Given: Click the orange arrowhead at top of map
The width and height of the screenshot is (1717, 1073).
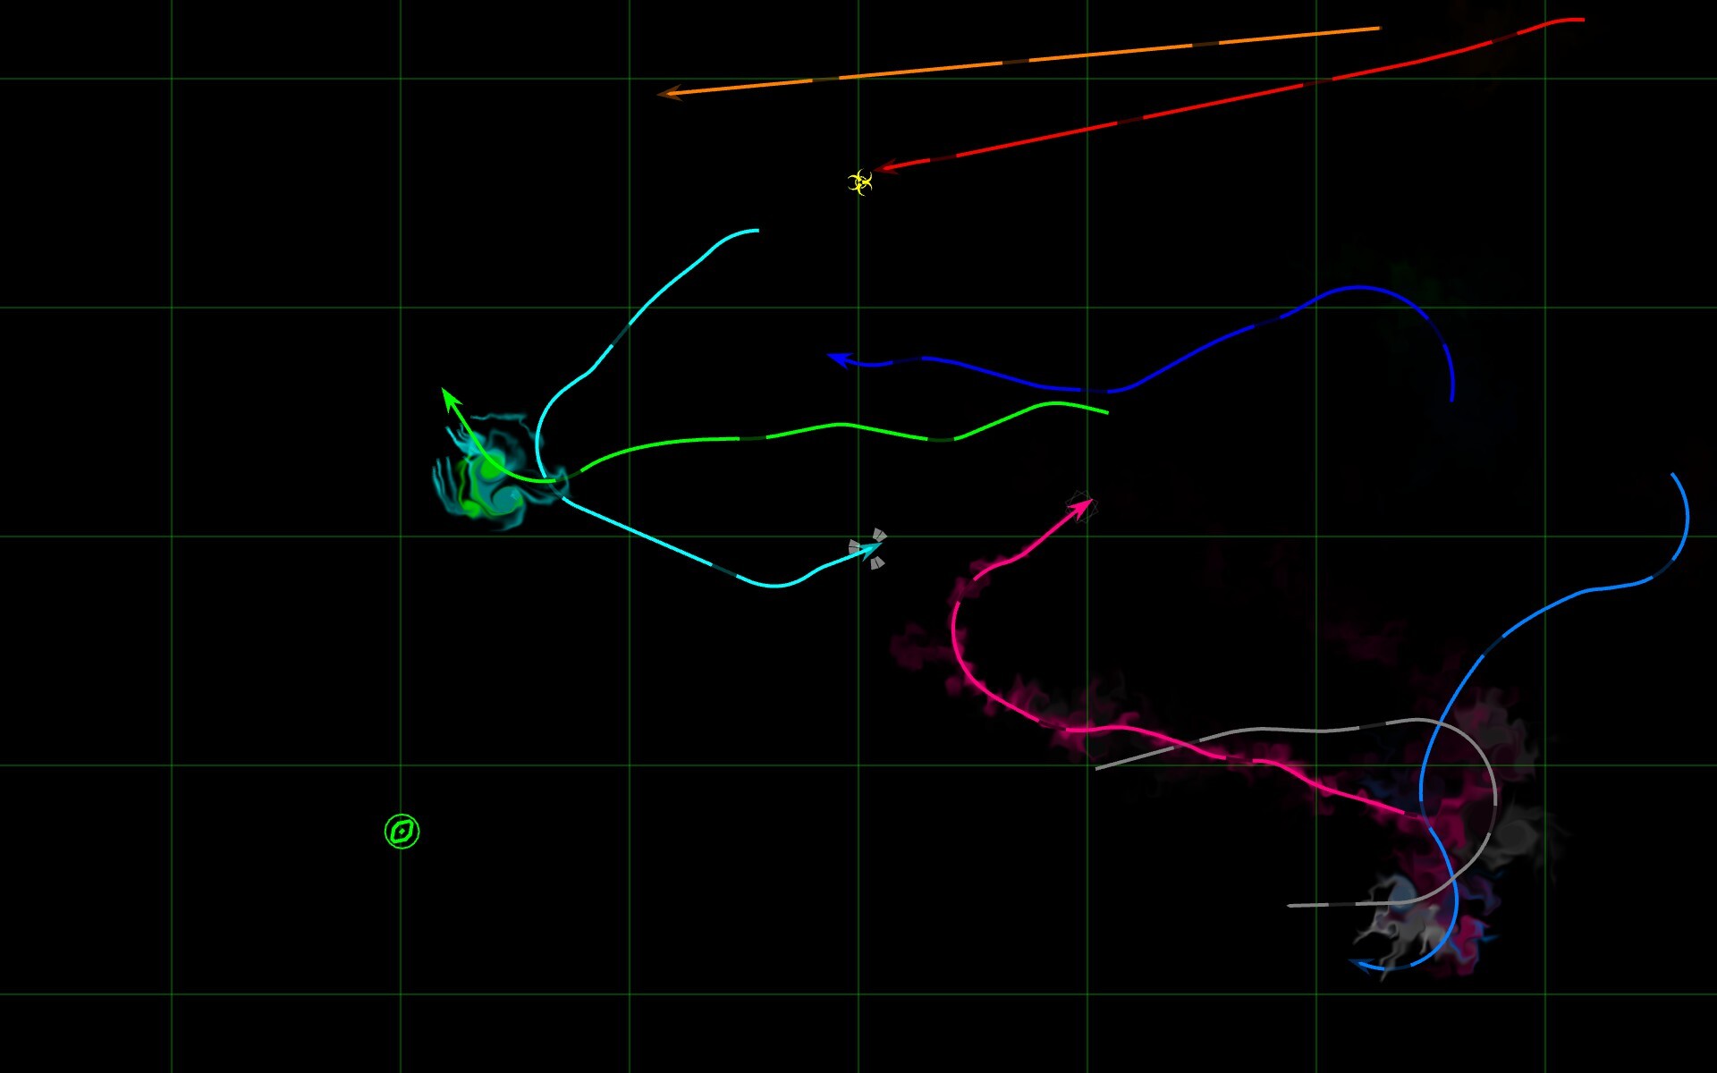Looking at the screenshot, I should point(671,92).
